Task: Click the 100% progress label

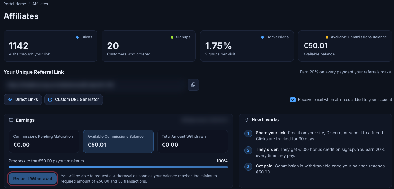Action: [222, 161]
